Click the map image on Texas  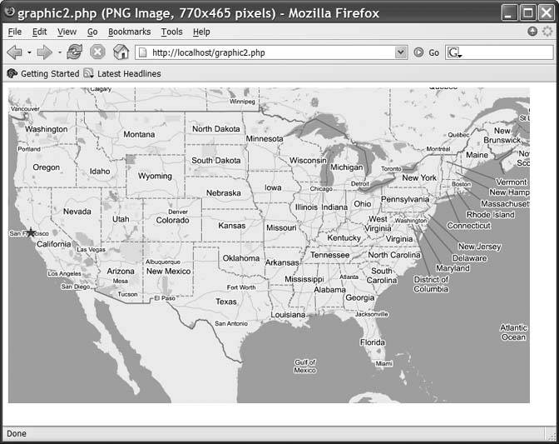(226, 302)
